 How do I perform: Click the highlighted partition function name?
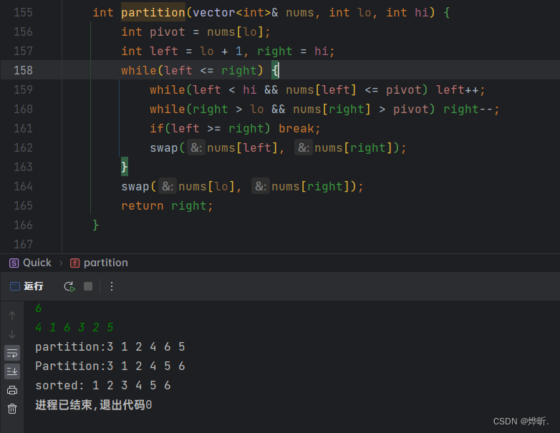pos(153,12)
